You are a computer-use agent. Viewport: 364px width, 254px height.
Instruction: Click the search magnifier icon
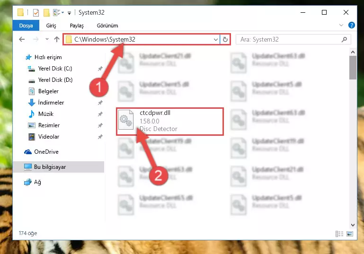[344, 39]
